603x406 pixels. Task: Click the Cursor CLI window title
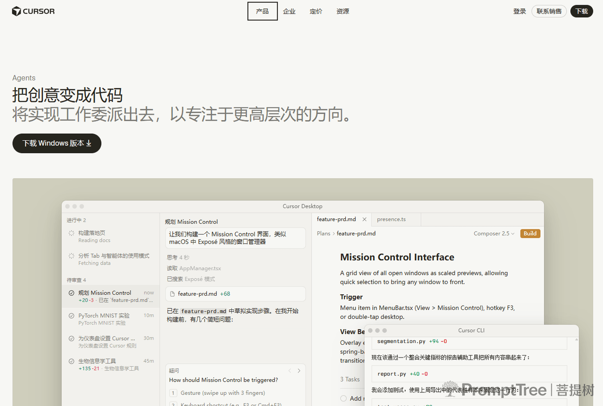click(471, 331)
